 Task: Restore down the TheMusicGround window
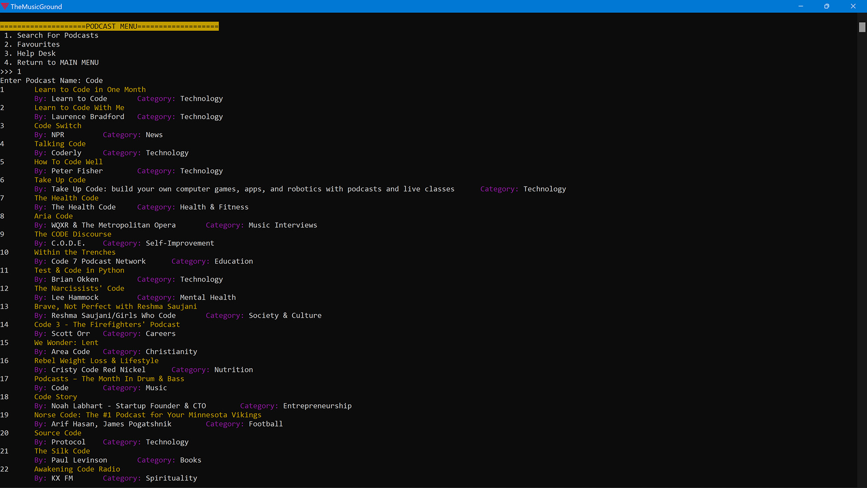[826, 6]
